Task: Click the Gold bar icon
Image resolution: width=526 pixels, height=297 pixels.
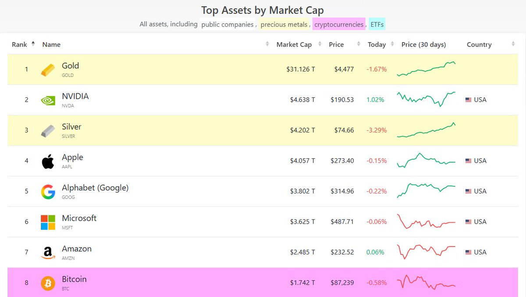Action: [x=48, y=70]
